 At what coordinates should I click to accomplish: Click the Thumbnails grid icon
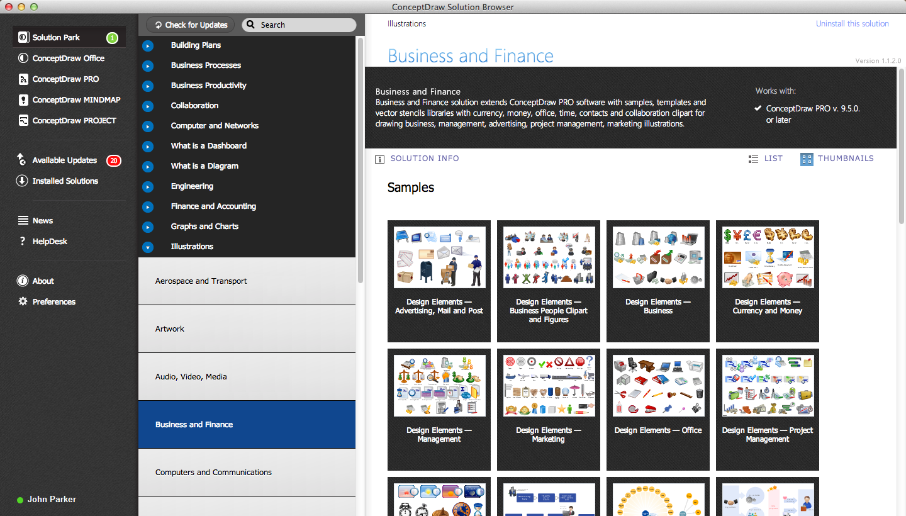807,159
